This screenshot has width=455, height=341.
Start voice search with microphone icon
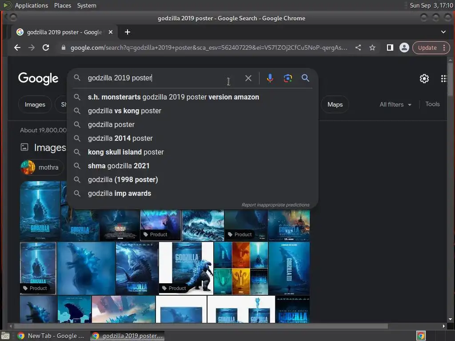(270, 78)
